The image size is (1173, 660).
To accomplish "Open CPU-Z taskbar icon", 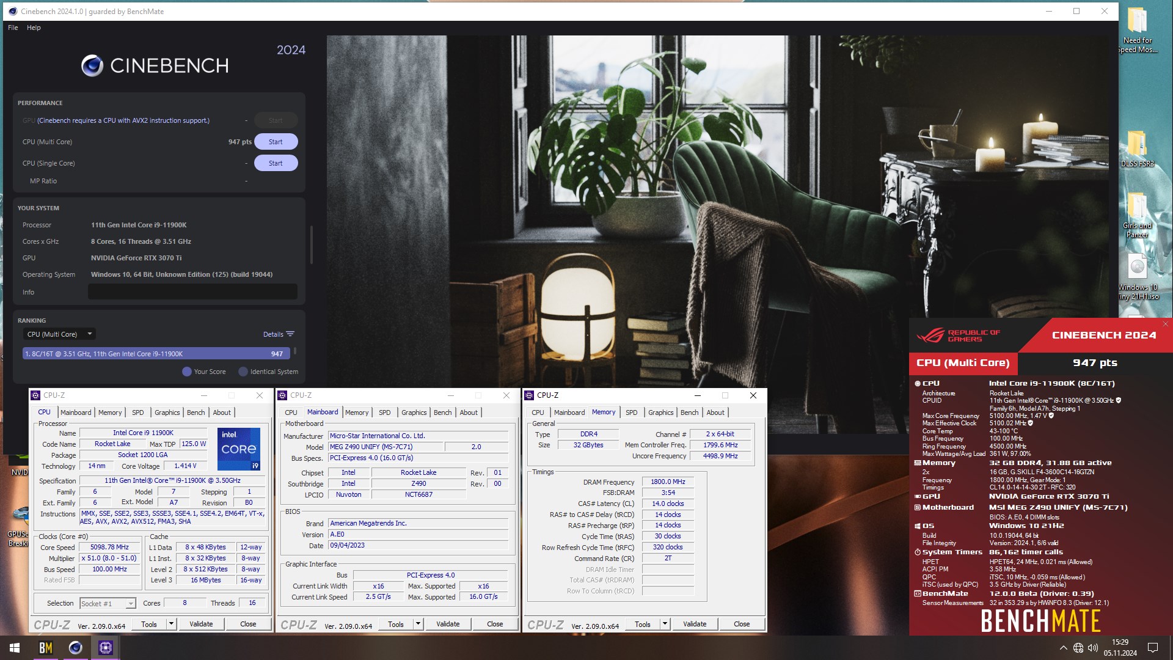I will tap(106, 648).
